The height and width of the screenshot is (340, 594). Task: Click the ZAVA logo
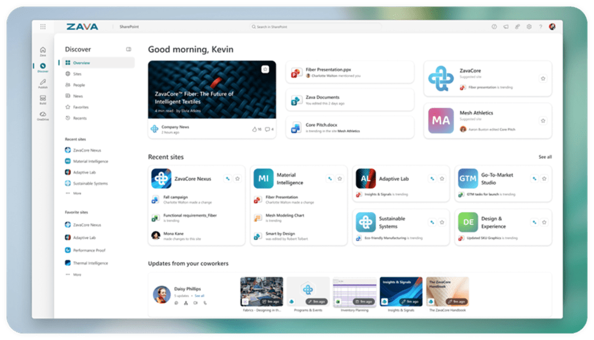tap(82, 27)
